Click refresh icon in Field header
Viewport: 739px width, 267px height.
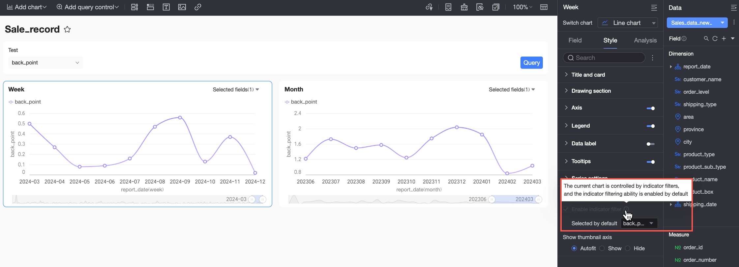click(x=715, y=38)
